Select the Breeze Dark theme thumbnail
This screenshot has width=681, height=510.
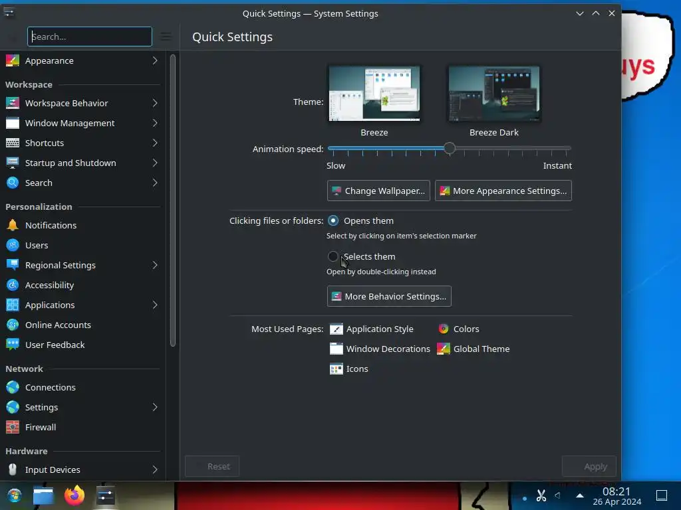coord(494,94)
